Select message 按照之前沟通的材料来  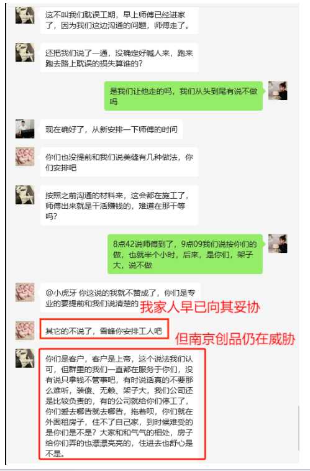[119, 206]
